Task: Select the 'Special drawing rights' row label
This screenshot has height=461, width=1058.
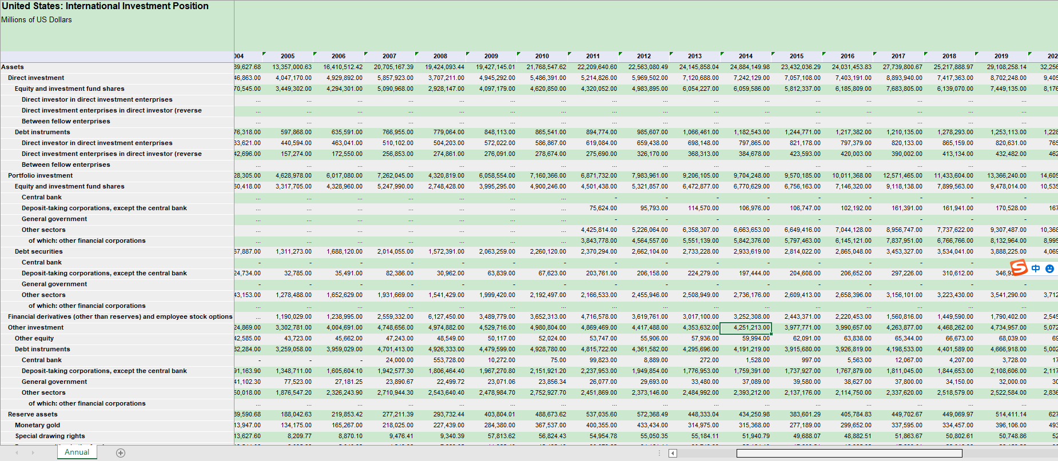Action: coord(50,436)
